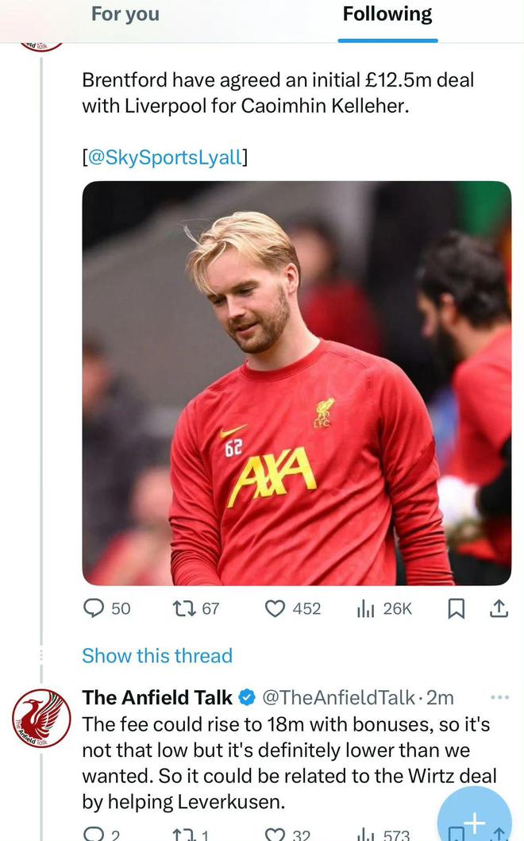
Task: Open the @SkySportsLyall mention link
Action: point(164,157)
